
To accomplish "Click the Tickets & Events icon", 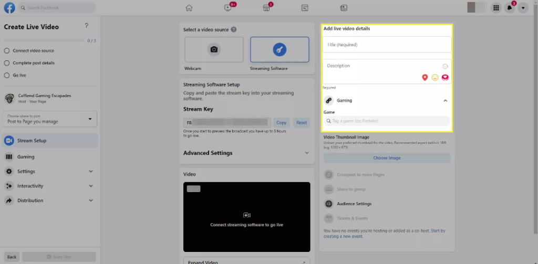I will click(329, 218).
